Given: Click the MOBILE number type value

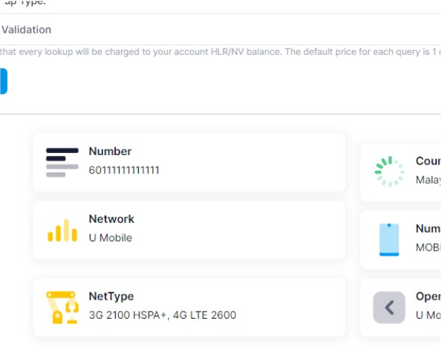Looking at the screenshot, I should (428, 248).
